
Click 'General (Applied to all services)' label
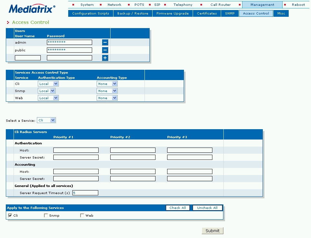(44, 186)
